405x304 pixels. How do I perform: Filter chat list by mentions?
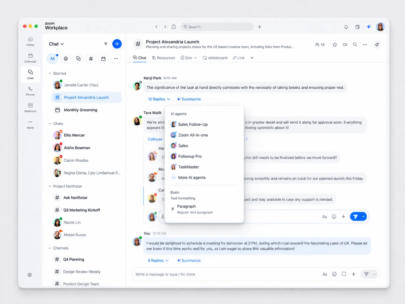point(66,59)
